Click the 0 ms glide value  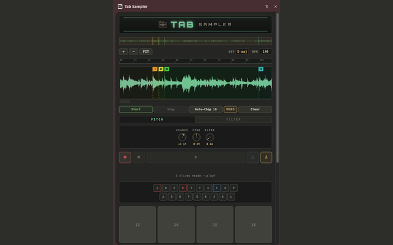point(210,145)
